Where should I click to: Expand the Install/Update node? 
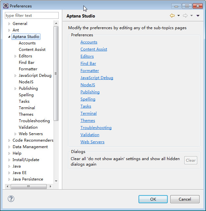click(9, 160)
